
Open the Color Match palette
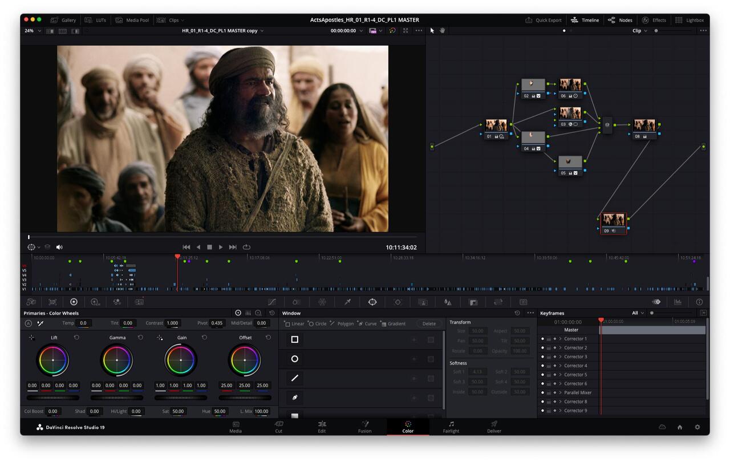52,302
